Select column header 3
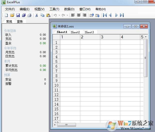155x132 pixels. pos(110,37)
